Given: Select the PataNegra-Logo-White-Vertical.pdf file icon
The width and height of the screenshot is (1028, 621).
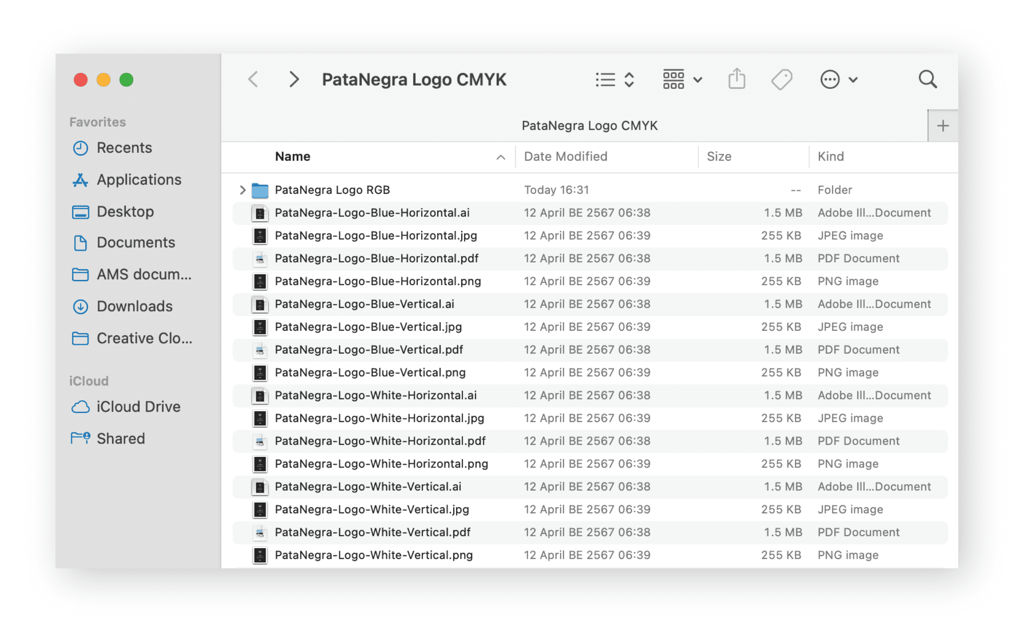Looking at the screenshot, I should [x=260, y=532].
